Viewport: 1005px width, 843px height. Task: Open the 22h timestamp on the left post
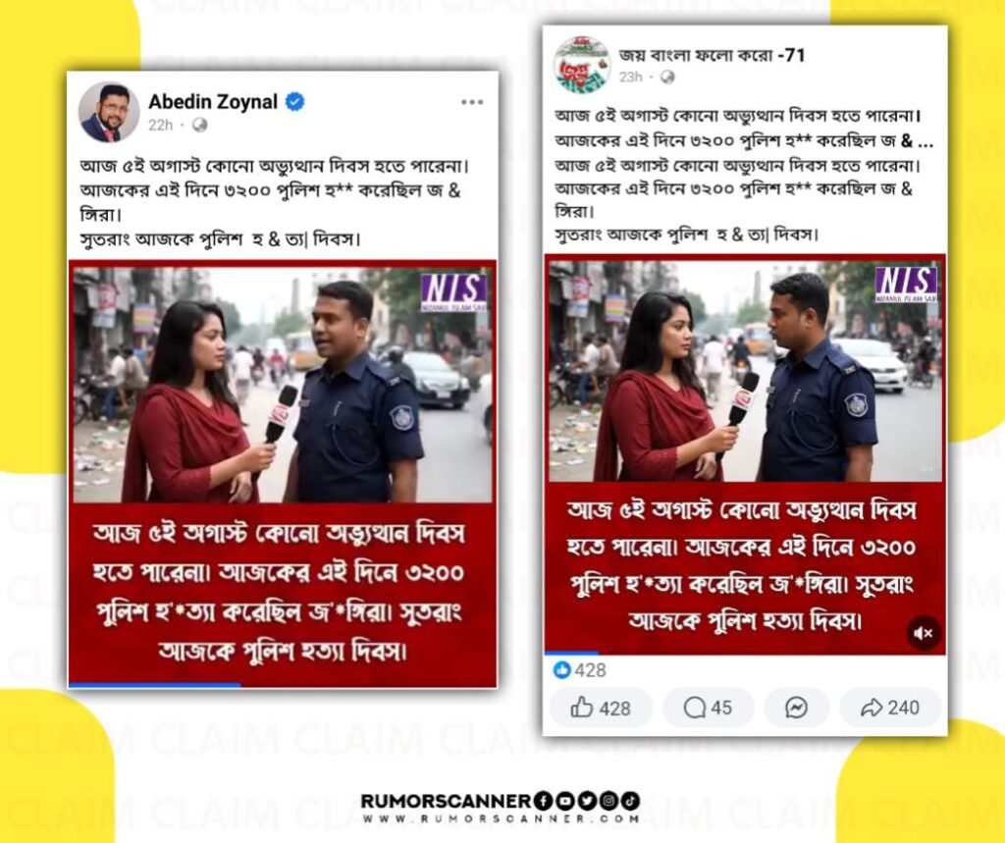click(160, 125)
